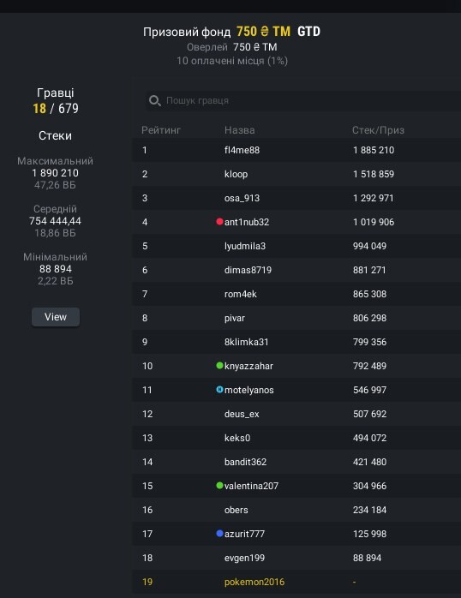Sort by the Рейтинг column header
Screen dimensions: 461x598
click(x=161, y=130)
